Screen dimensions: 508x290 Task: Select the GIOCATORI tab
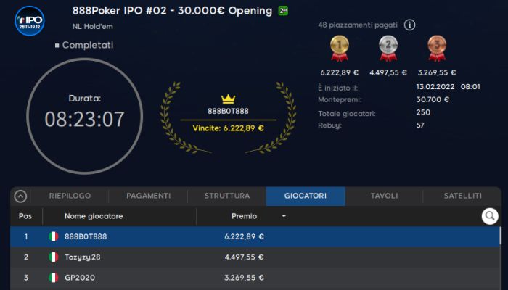pos(306,196)
